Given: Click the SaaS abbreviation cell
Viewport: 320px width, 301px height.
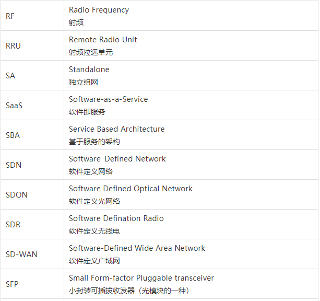Looking at the screenshot, I should [x=14, y=106].
